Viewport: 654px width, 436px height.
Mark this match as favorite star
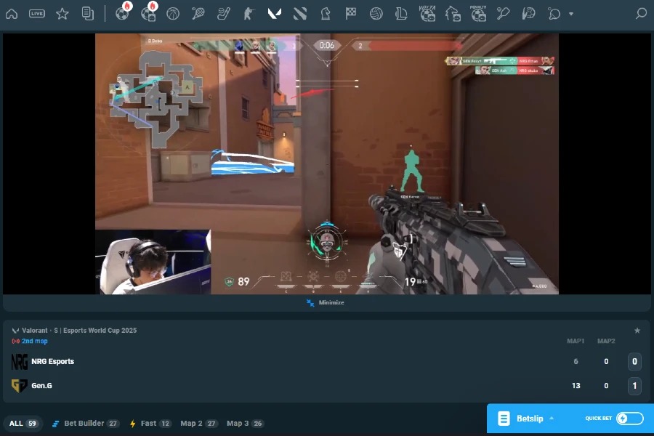click(637, 331)
